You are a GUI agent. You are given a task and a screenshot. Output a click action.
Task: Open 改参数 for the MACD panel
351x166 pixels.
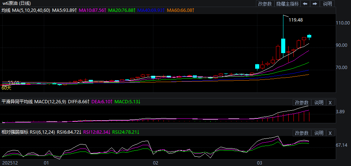pyautogui.click(x=302, y=102)
